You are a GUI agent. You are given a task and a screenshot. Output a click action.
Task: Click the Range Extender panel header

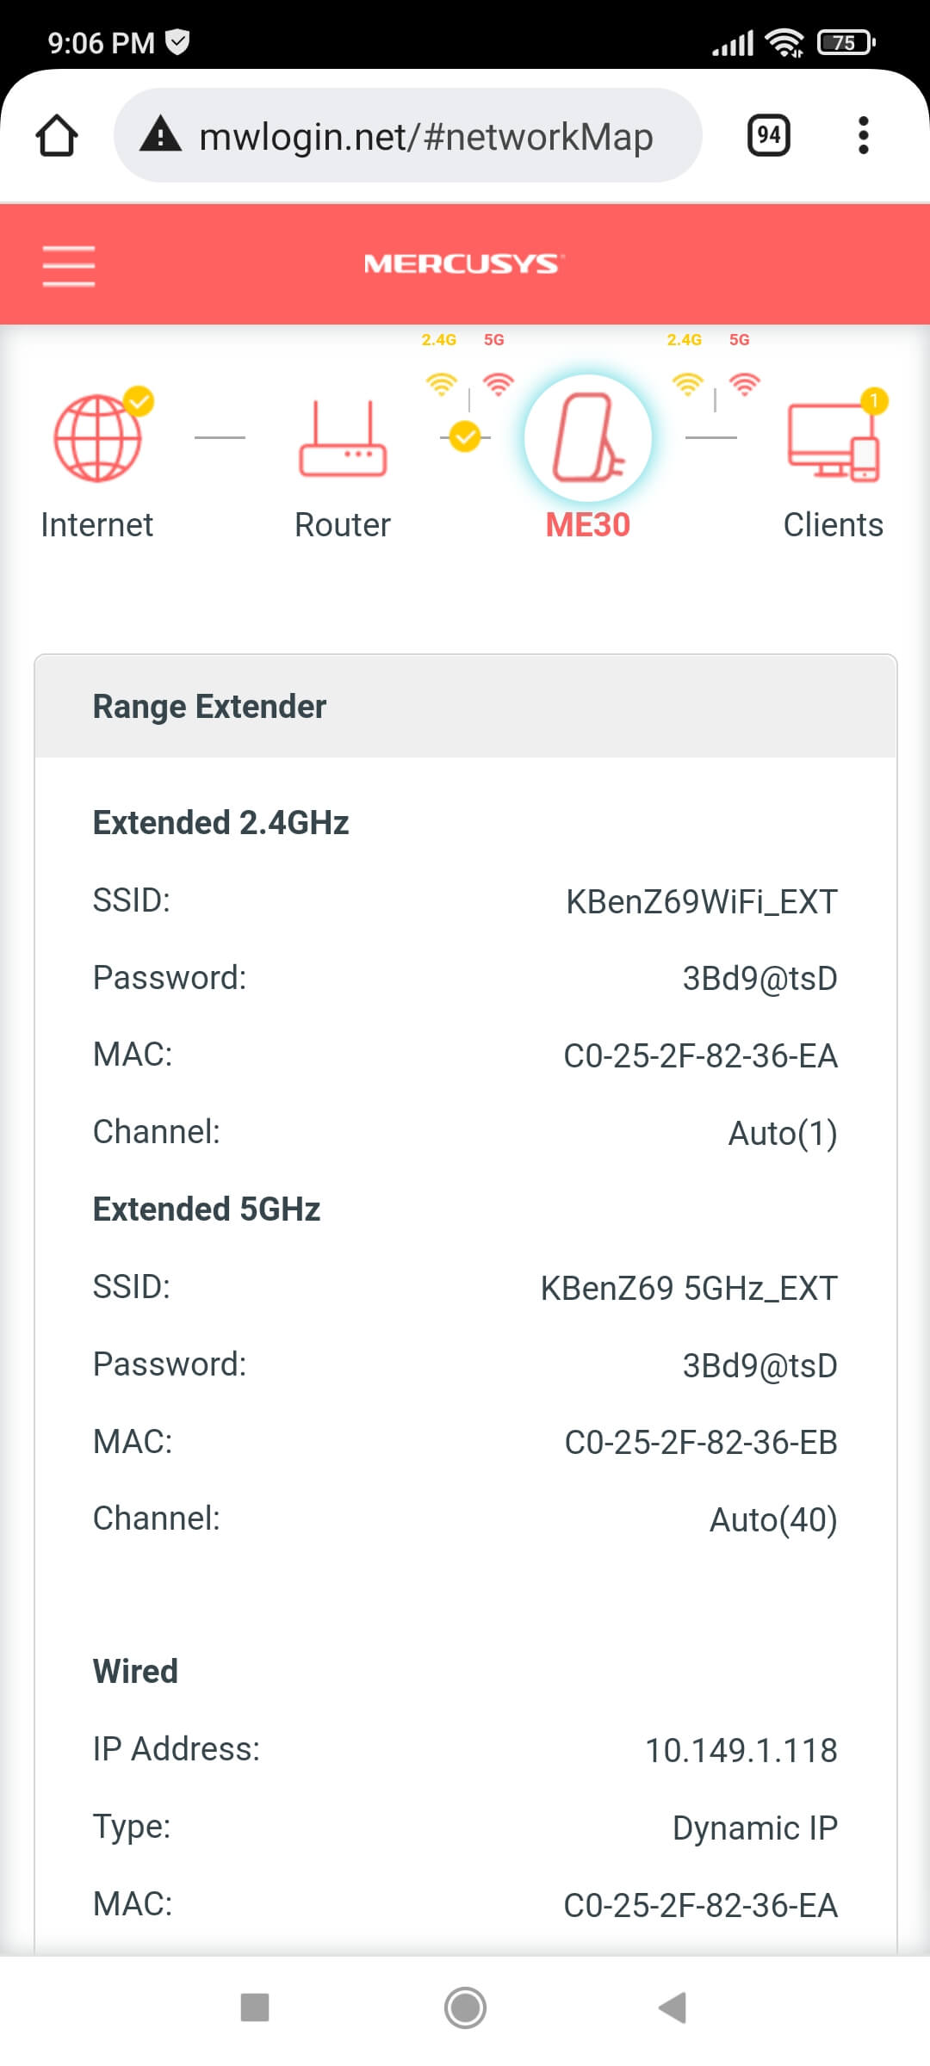click(x=466, y=707)
